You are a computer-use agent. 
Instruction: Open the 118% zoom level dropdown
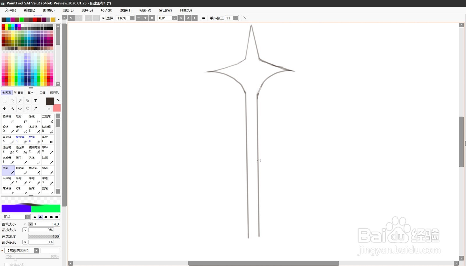coord(132,18)
